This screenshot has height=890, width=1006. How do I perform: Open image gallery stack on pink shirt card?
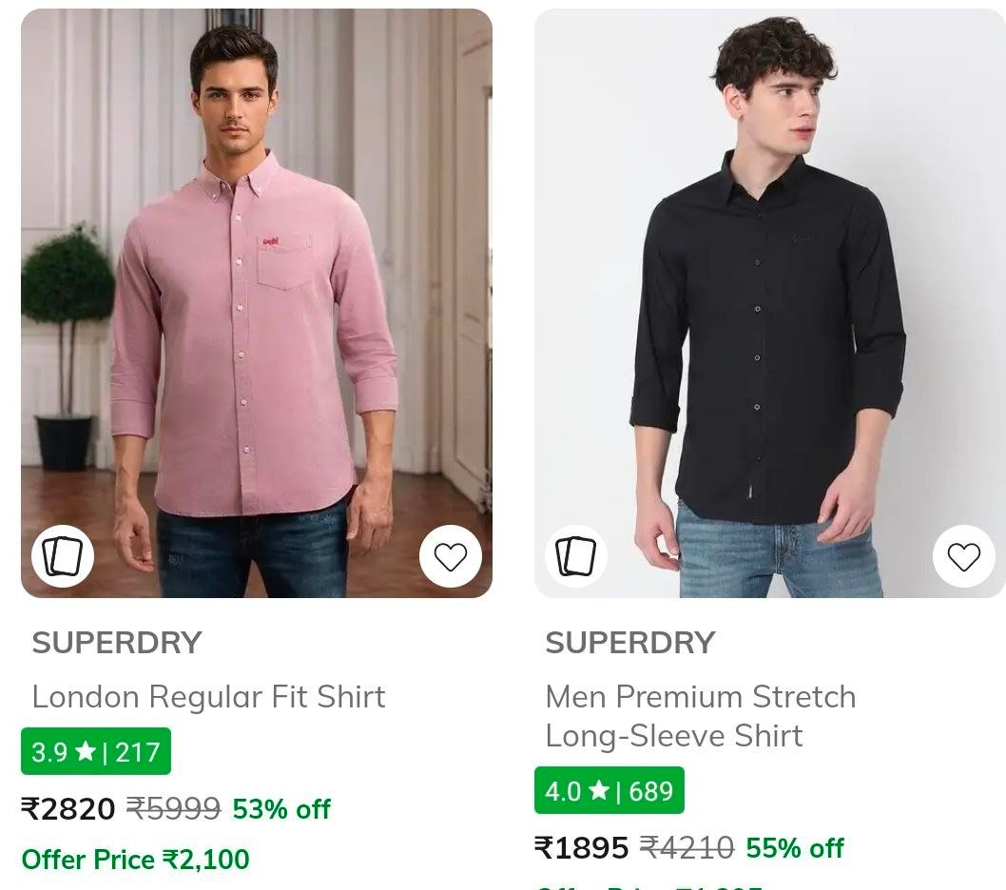click(x=62, y=556)
